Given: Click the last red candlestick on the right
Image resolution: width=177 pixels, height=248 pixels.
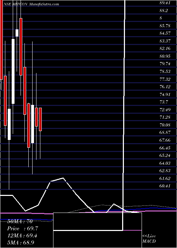Looking at the screenshot, I should click(x=40, y=119).
